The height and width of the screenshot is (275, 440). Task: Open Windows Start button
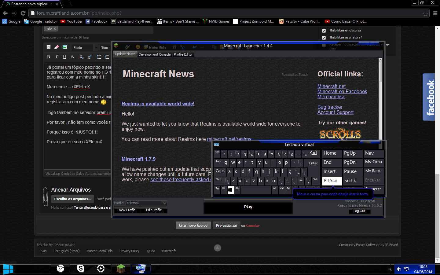pyautogui.click(x=8, y=269)
